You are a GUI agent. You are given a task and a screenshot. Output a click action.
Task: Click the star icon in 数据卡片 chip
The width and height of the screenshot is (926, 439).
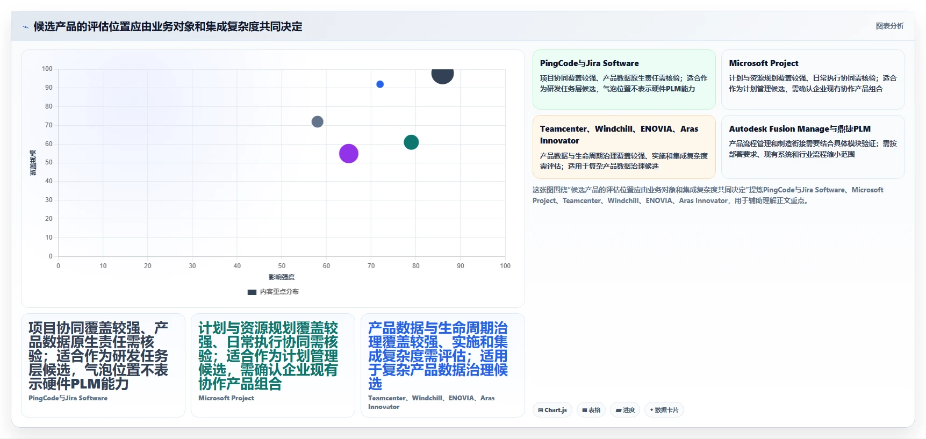click(x=651, y=410)
